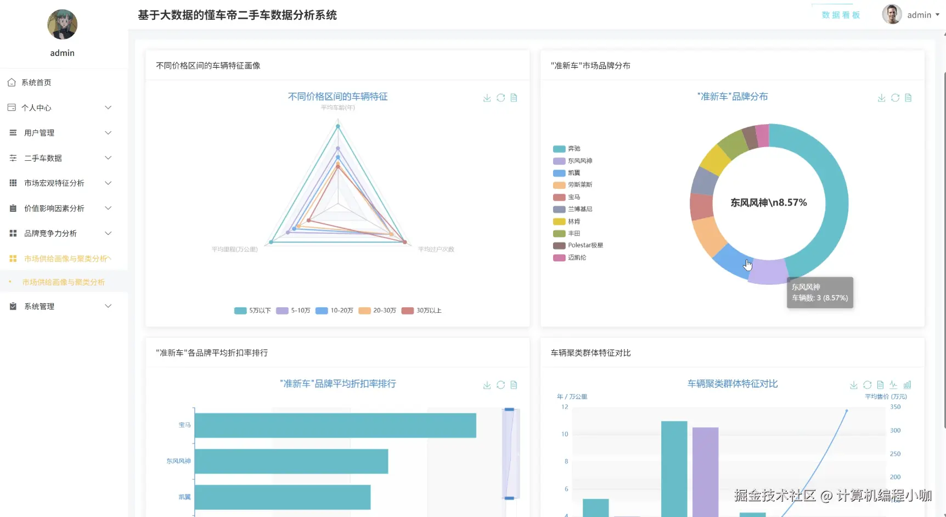
Task: Click the header admin profile photo
Action: (892, 14)
